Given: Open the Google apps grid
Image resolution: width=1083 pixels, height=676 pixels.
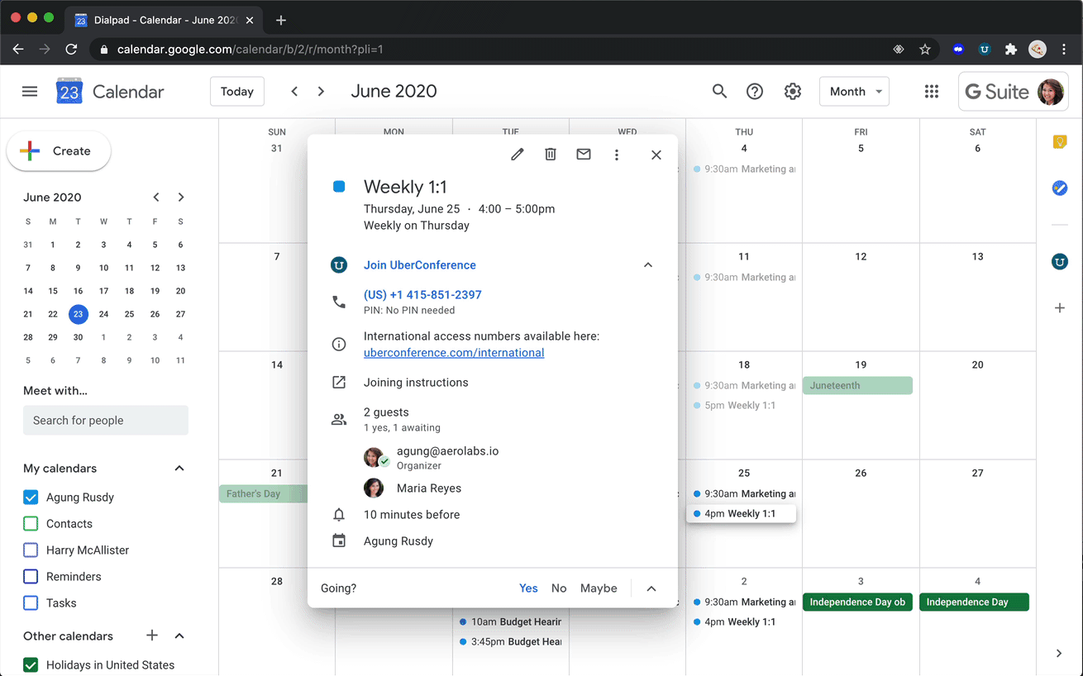Looking at the screenshot, I should [x=932, y=92].
